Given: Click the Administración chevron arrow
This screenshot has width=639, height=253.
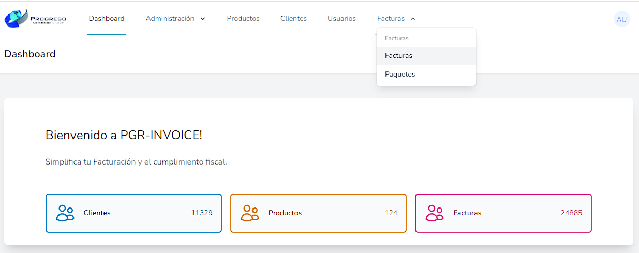Looking at the screenshot, I should (203, 19).
